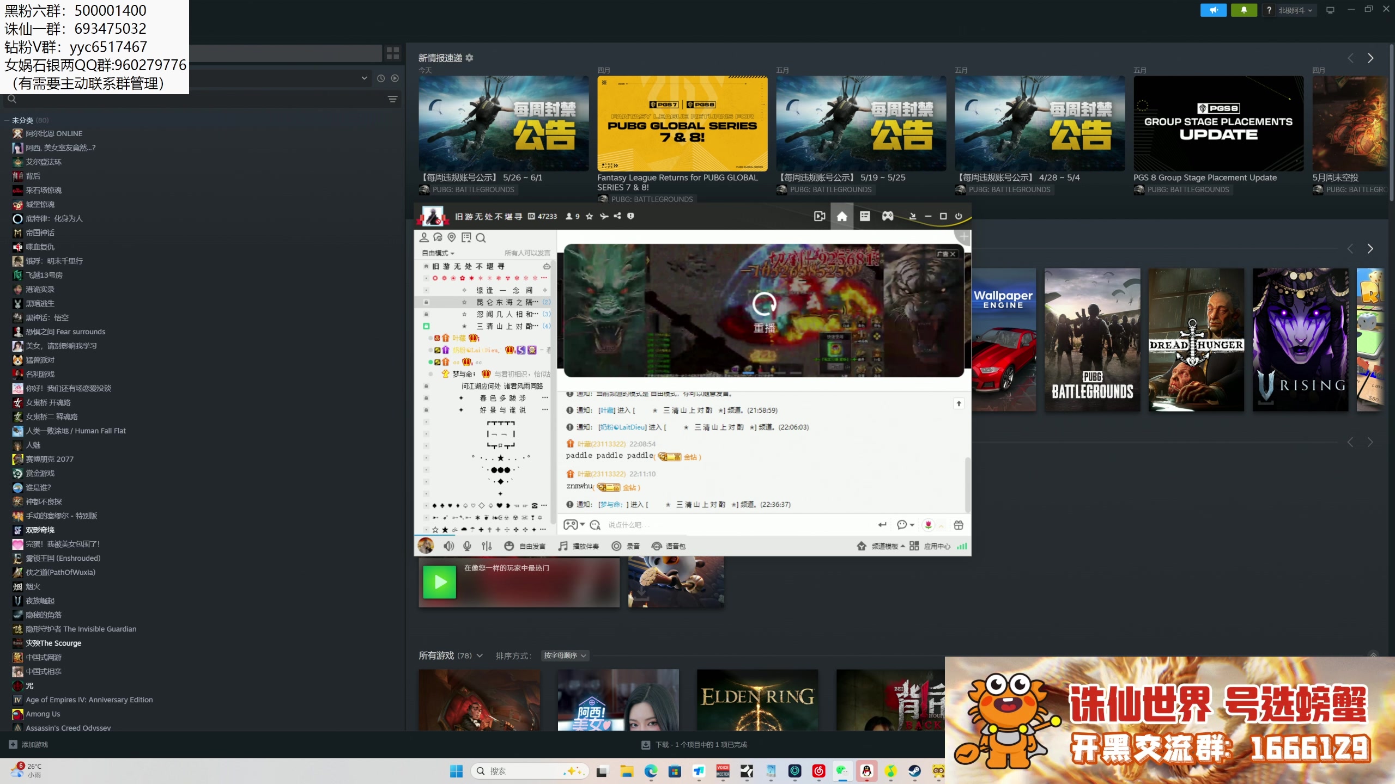Expand 频道模板 channel template menu
The width and height of the screenshot is (1395, 784).
pyautogui.click(x=881, y=546)
